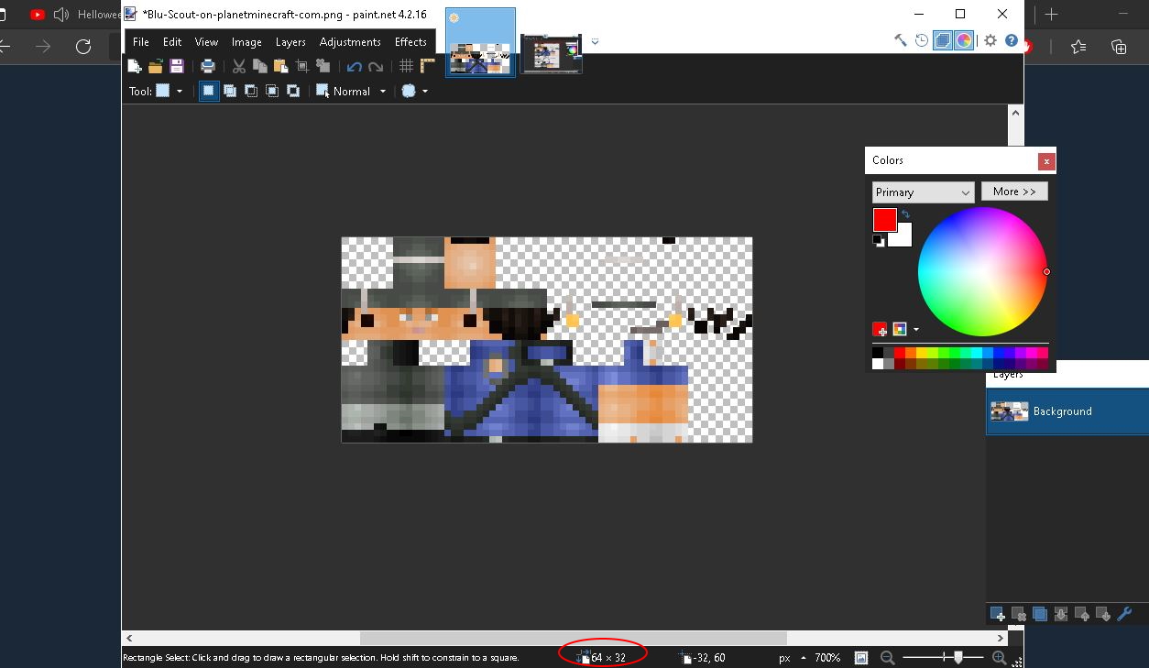Toggle the Colors window icon
This screenshot has height=668, width=1149.
[x=964, y=40]
